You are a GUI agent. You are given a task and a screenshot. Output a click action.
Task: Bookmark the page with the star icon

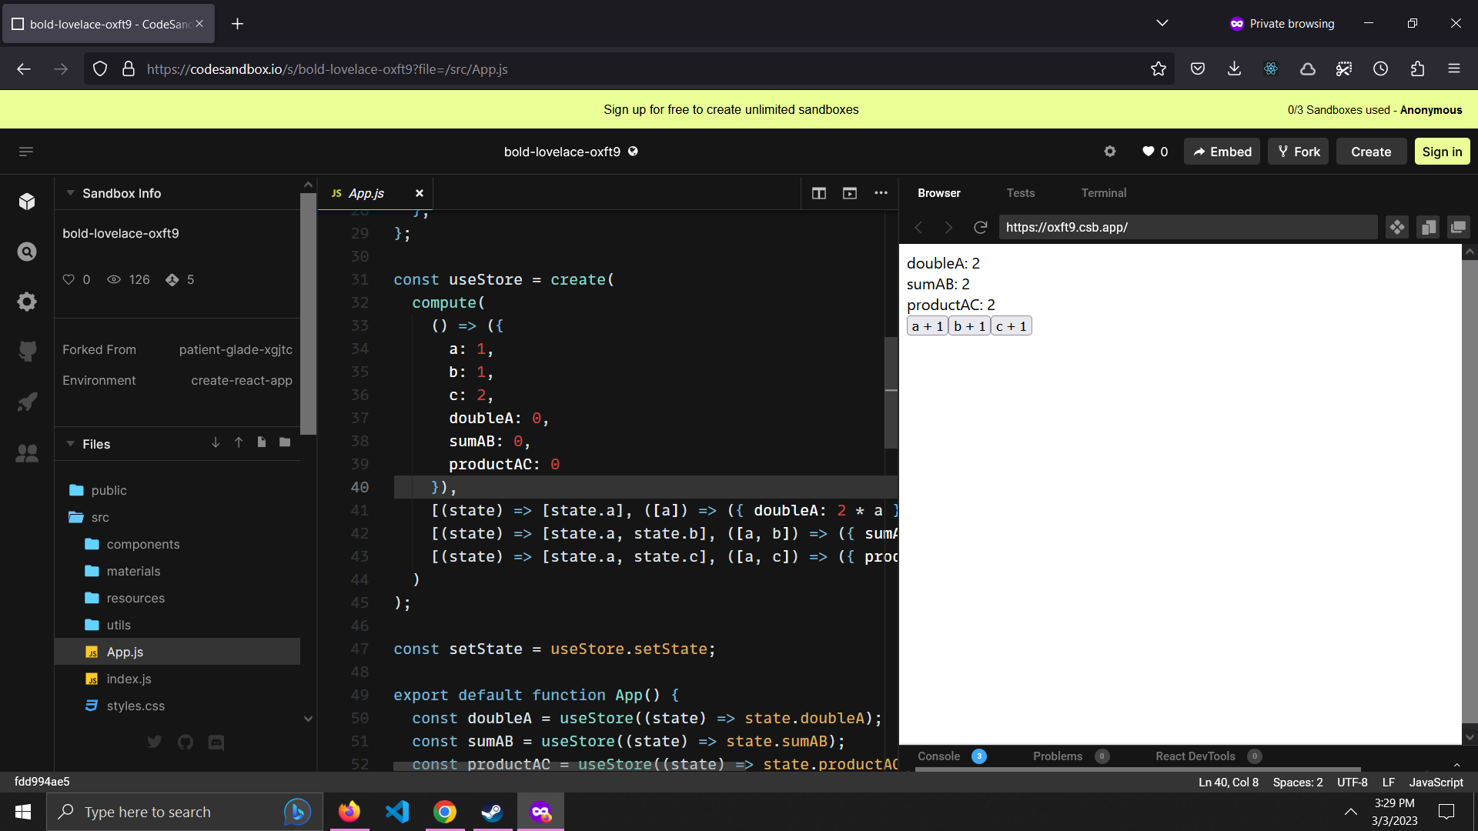[x=1159, y=68]
